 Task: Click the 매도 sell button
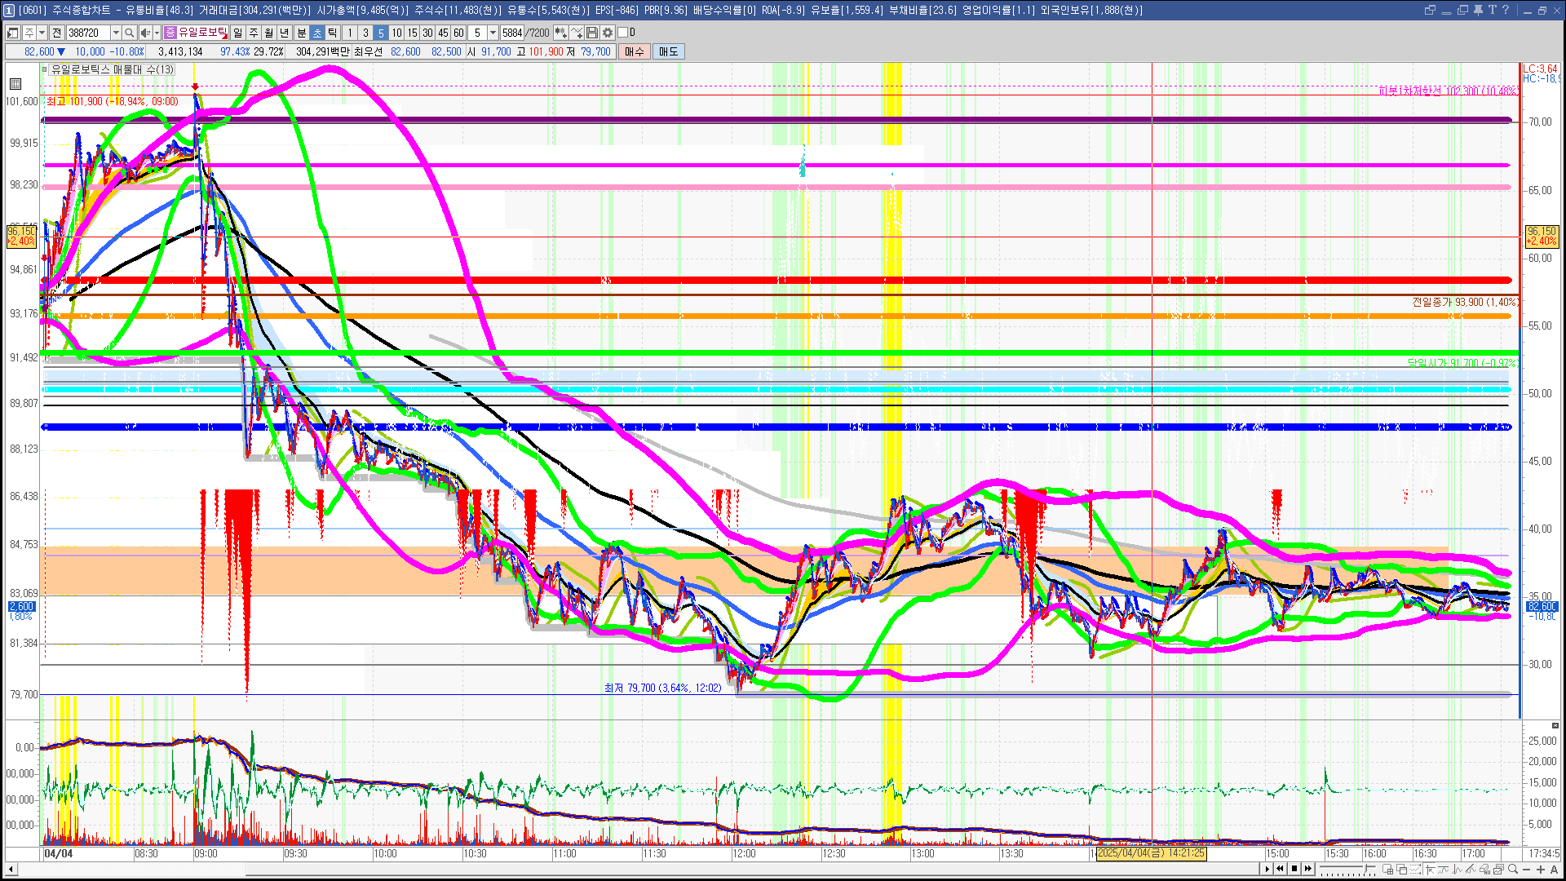tap(669, 51)
